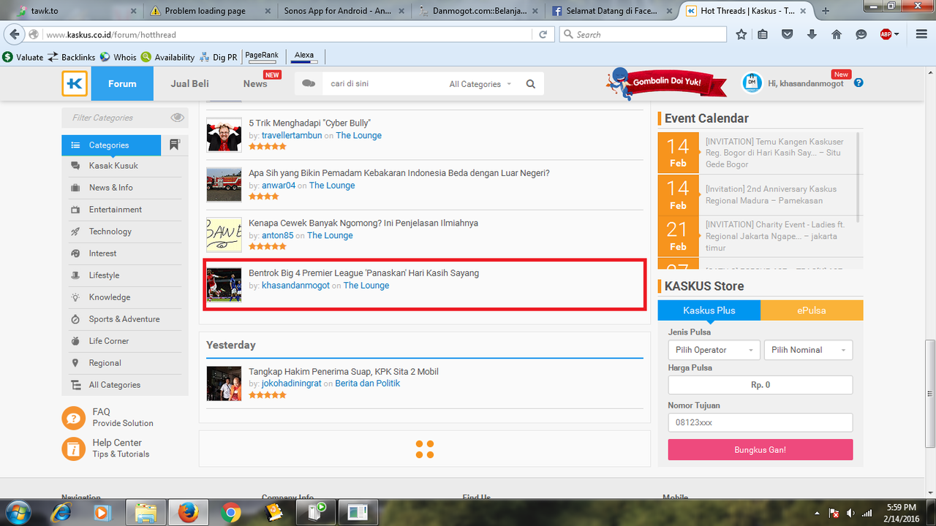
Task: Open the Firefox downloads arrow icon
Action: click(812, 34)
